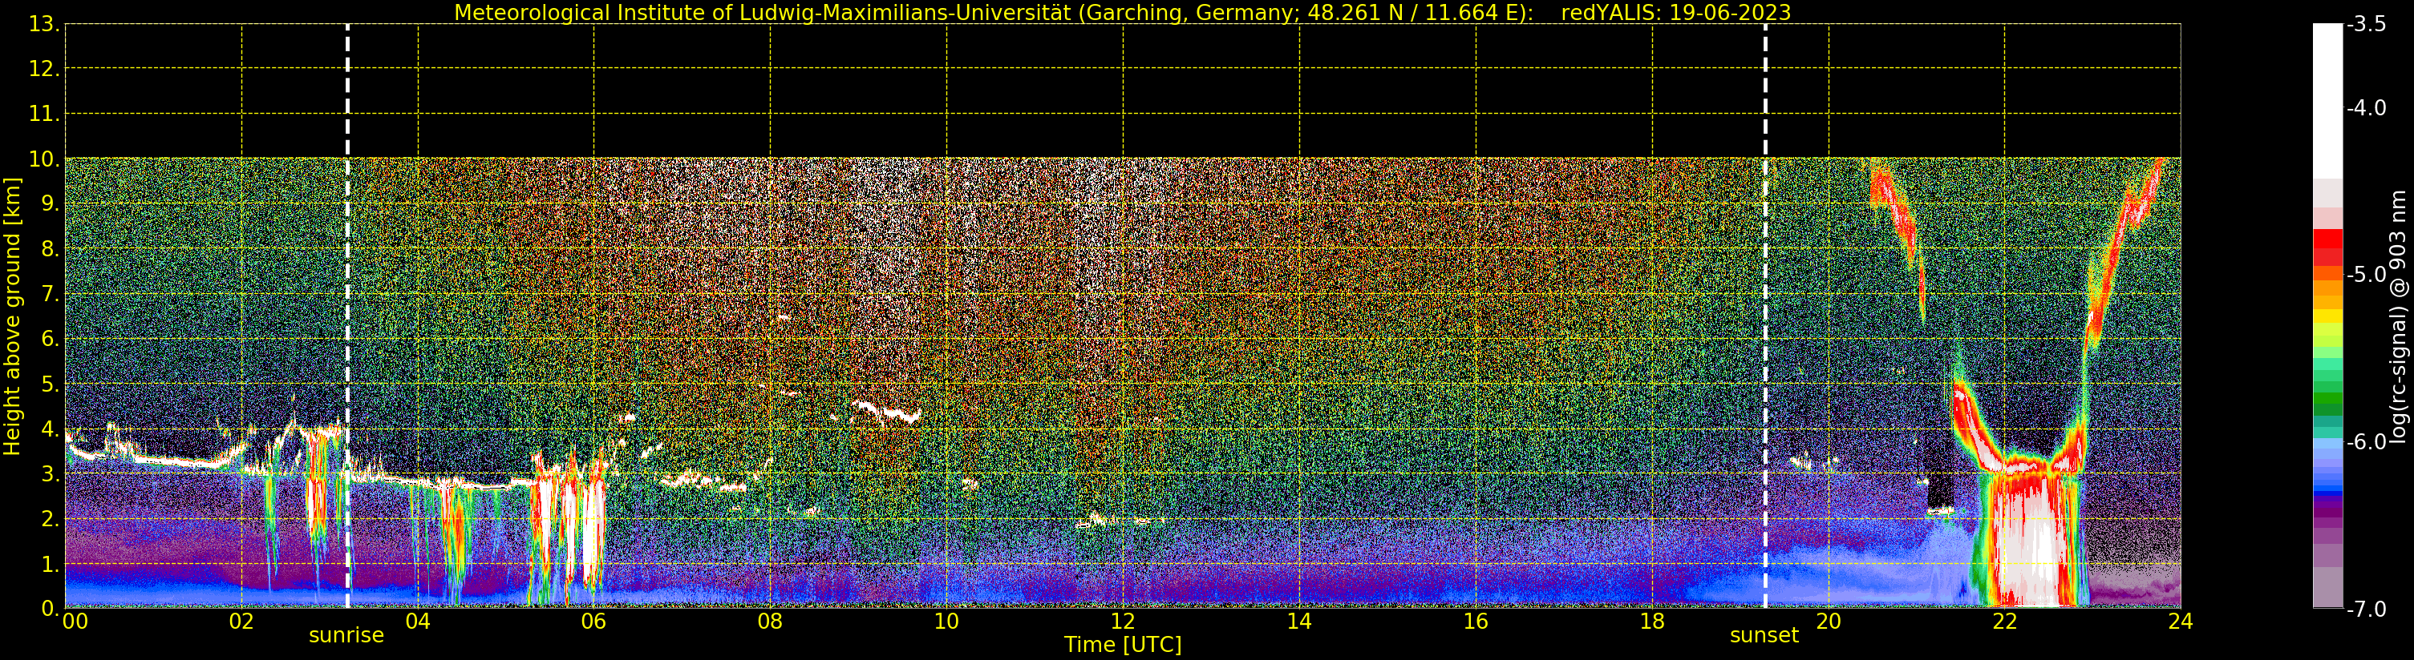The width and height of the screenshot is (2414, 660).
Task: Click the 'sunset' label below the axis
Action: point(1764,636)
